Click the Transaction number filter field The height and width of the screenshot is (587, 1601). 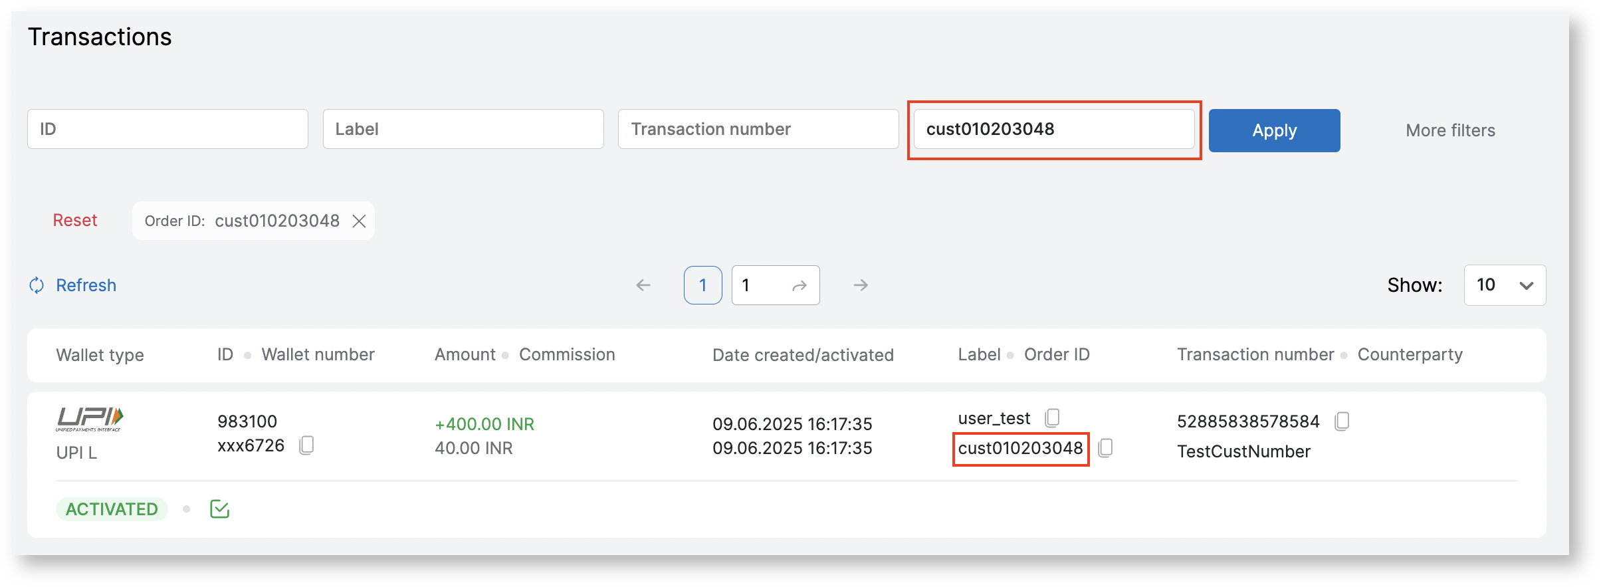[x=758, y=129]
